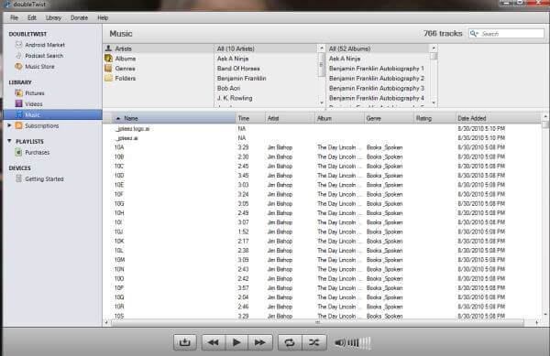The width and height of the screenshot is (550, 356).
Task: Select Band Of Horses artist
Action: [x=238, y=69]
